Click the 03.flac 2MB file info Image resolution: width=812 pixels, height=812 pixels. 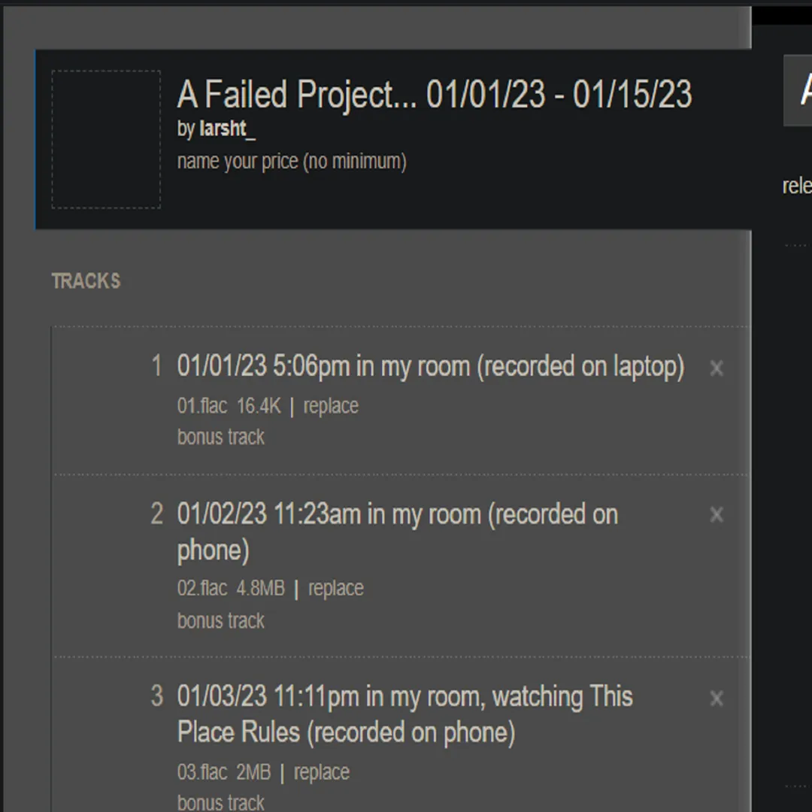coord(223,772)
